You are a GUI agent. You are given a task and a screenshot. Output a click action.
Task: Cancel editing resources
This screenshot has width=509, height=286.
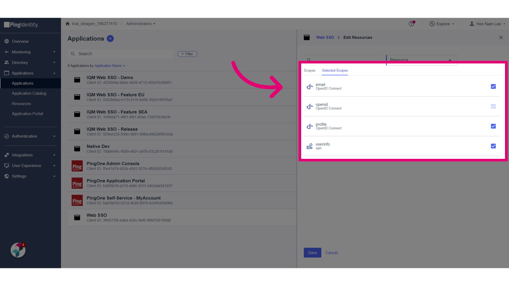point(331,253)
